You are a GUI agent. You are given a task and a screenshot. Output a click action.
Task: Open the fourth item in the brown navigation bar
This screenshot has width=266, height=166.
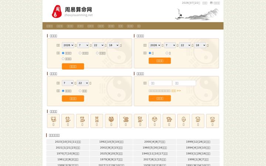coord(80,26)
